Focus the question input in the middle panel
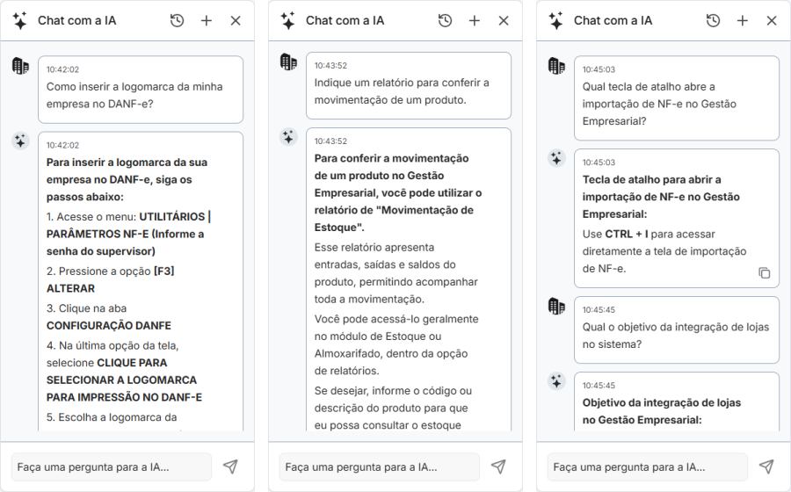 coord(380,467)
